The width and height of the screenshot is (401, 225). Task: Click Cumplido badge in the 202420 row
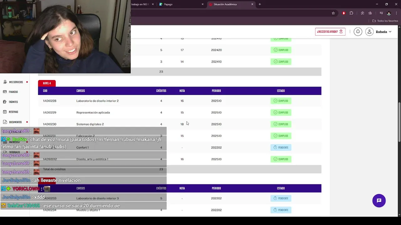[x=281, y=50]
